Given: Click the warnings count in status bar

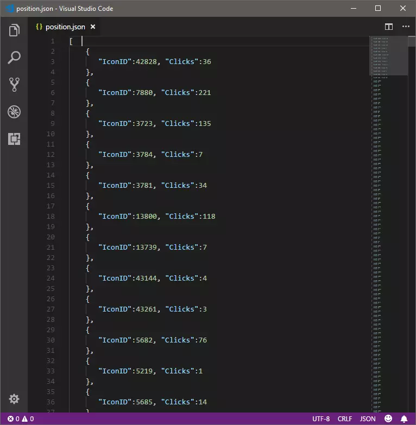Looking at the screenshot, I should (28, 419).
